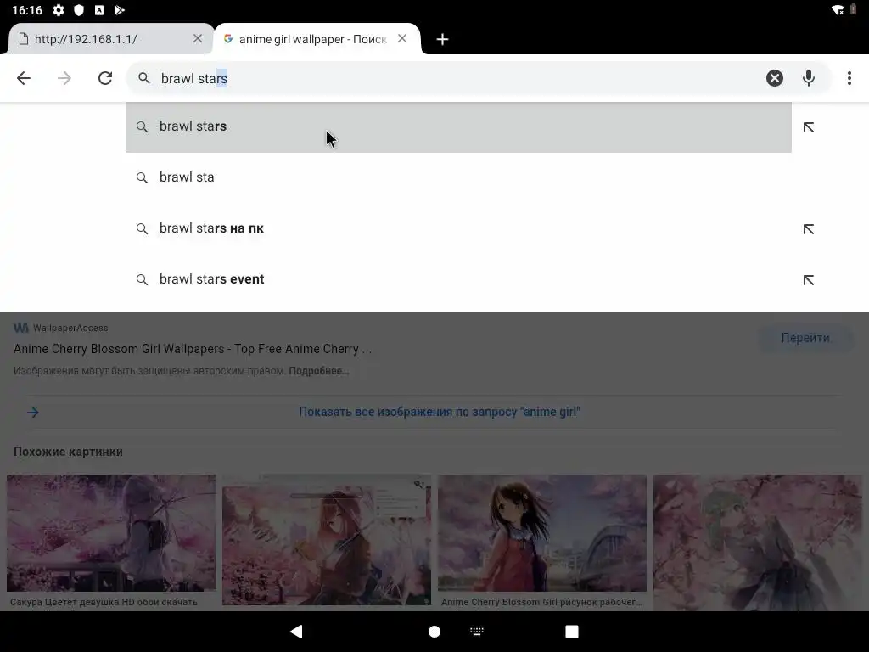
Task: Open the three-dot browser menu
Action: point(849,78)
